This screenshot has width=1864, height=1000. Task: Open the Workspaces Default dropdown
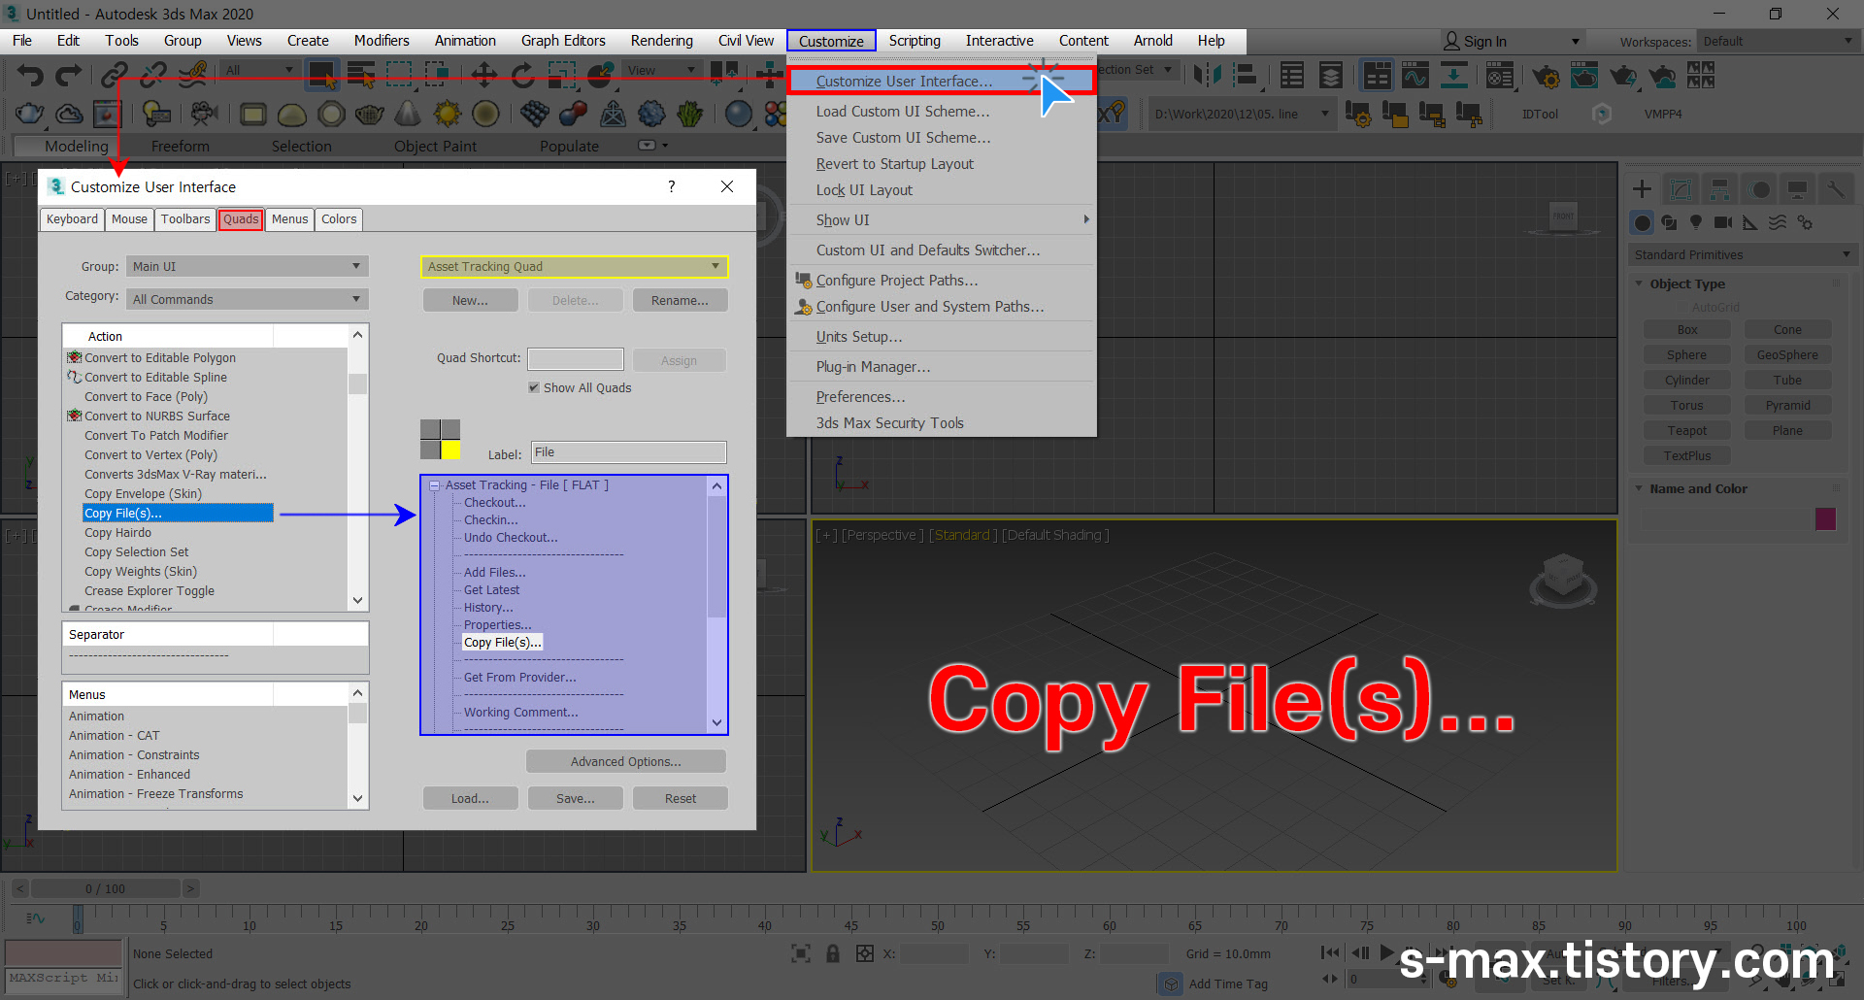click(1778, 41)
